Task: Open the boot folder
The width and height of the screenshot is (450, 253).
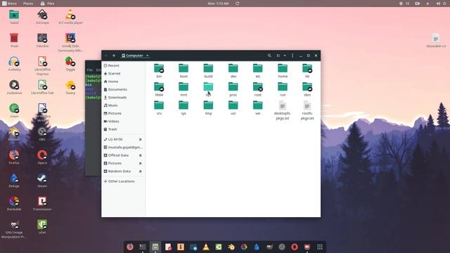Action: click(184, 71)
